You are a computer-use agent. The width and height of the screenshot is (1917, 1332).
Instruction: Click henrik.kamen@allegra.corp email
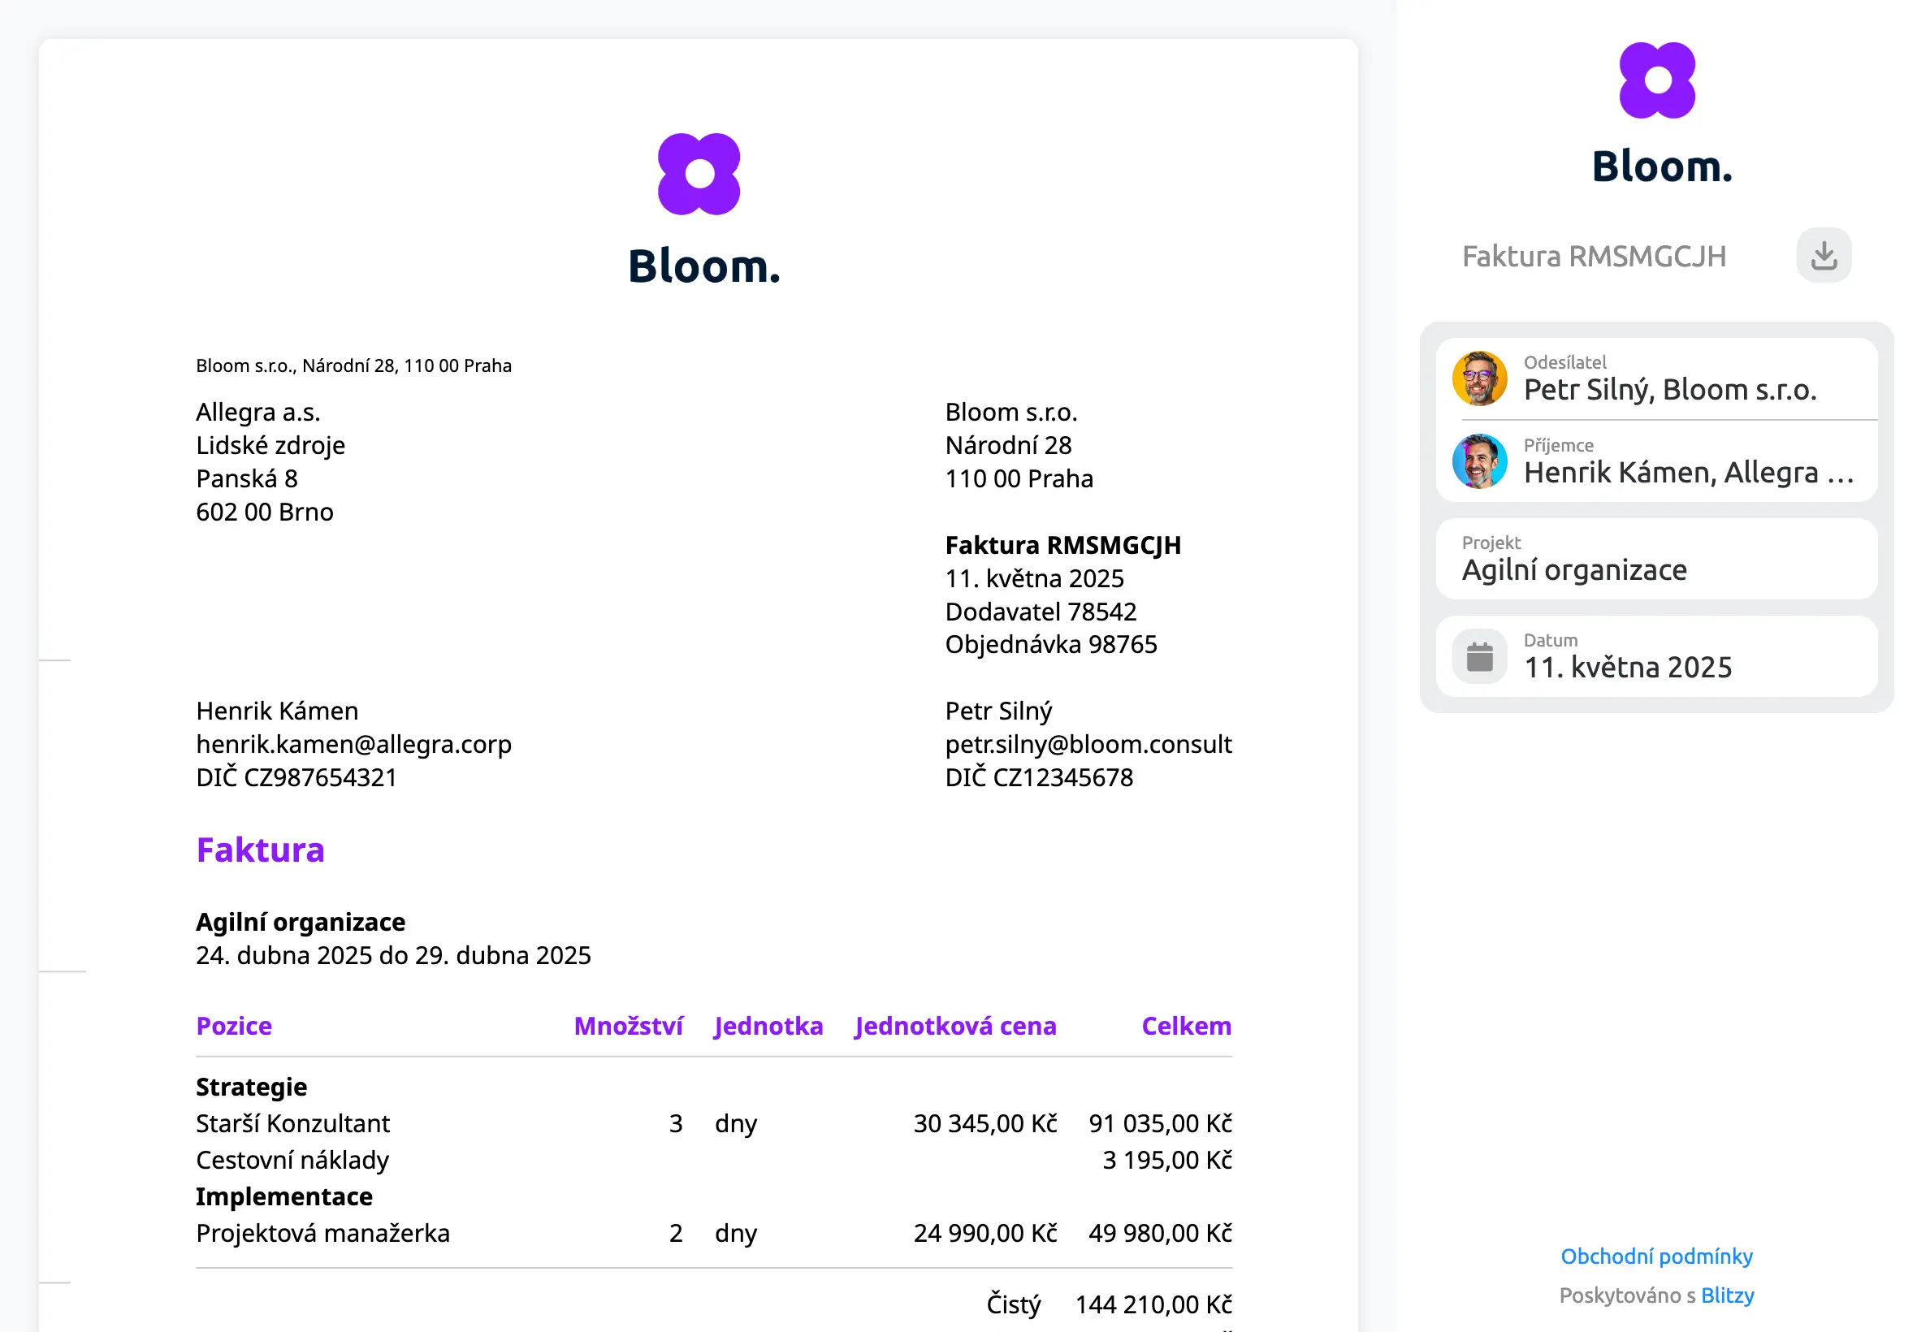[x=354, y=744]
